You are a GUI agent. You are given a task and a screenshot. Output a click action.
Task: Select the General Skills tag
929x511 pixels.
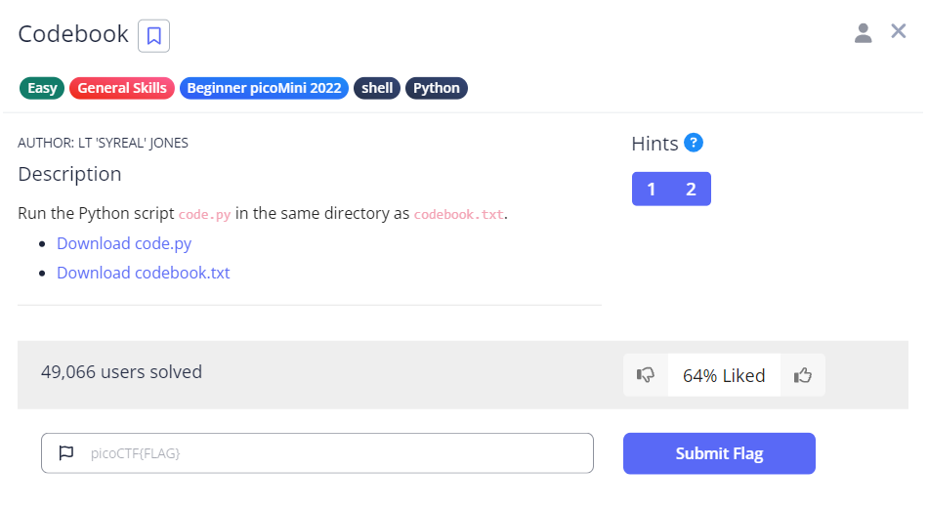[122, 88]
